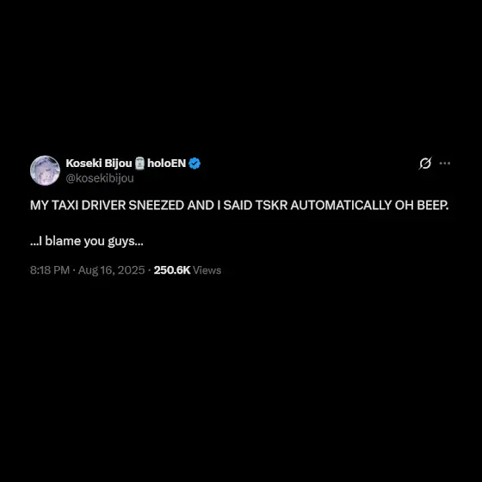Click "MY TAXI DRIVER" at post start
The width and height of the screenshot is (482, 482).
tap(77, 206)
